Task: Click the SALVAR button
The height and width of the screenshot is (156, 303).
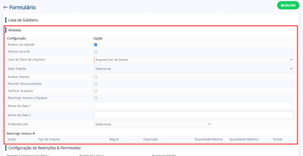Action: (288, 5)
